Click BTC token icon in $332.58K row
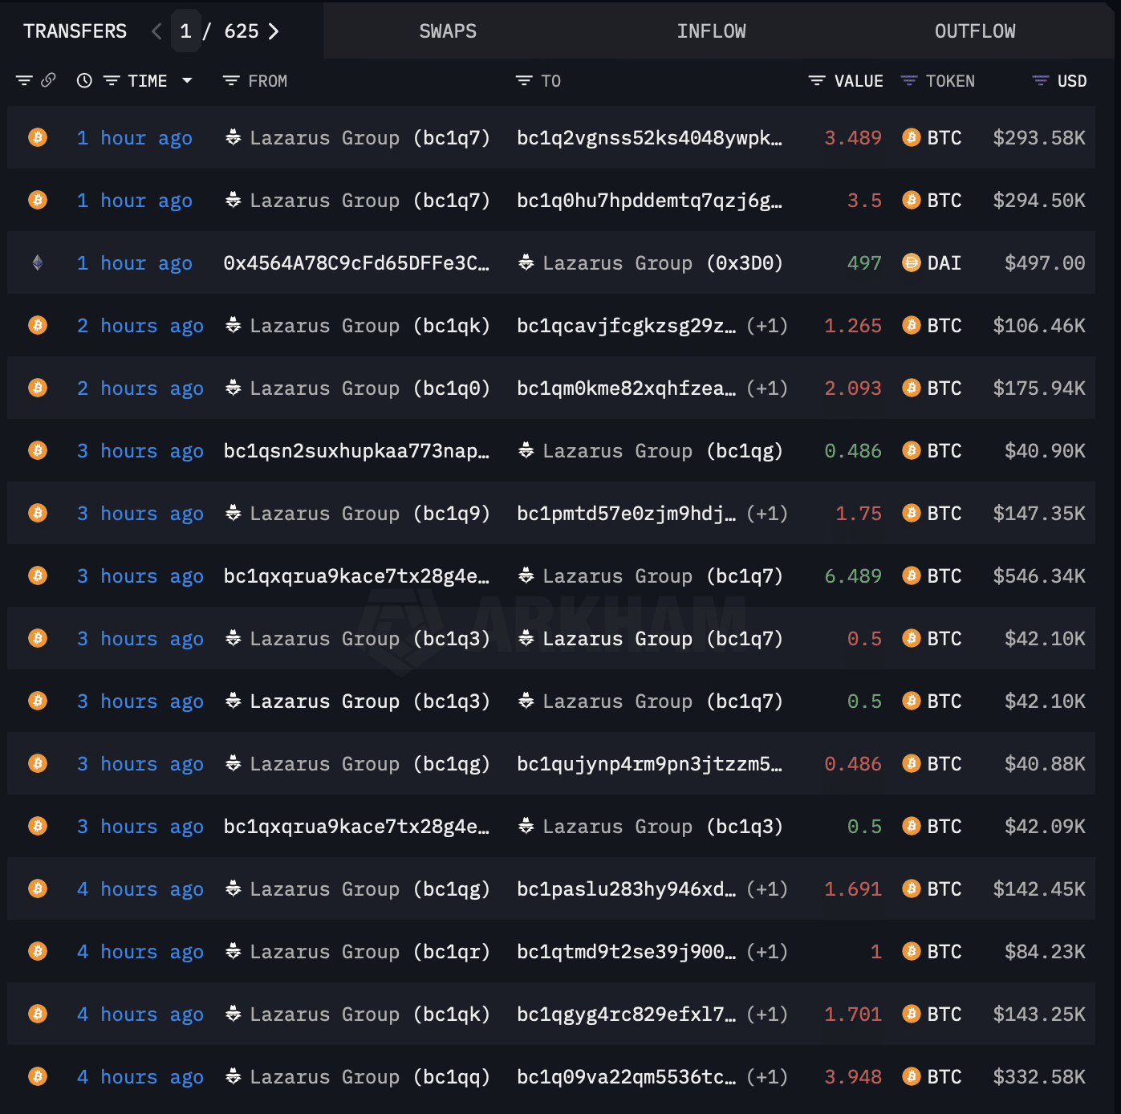The width and height of the screenshot is (1121, 1114). point(912,1076)
